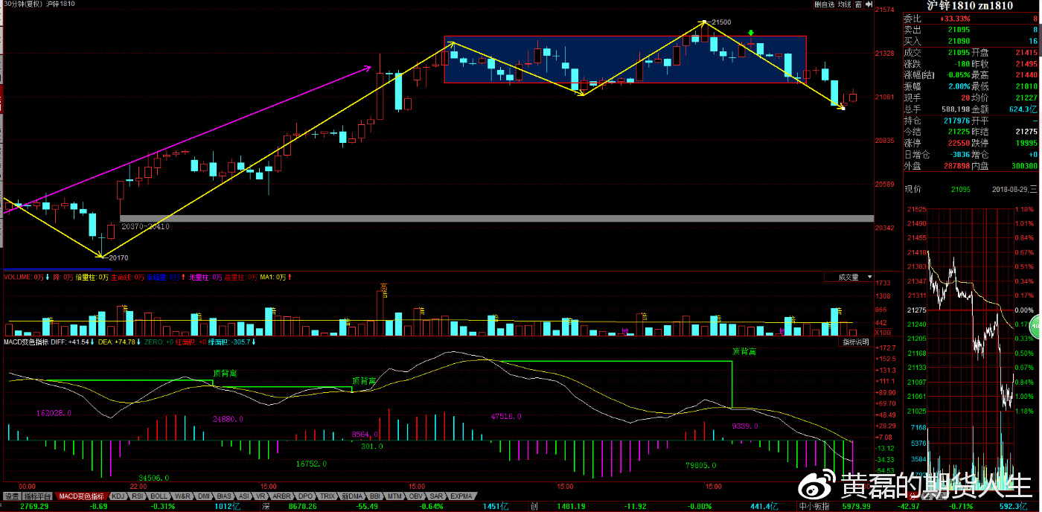
Task: Switch to the EXPMA indicator tab
Action: (461, 496)
